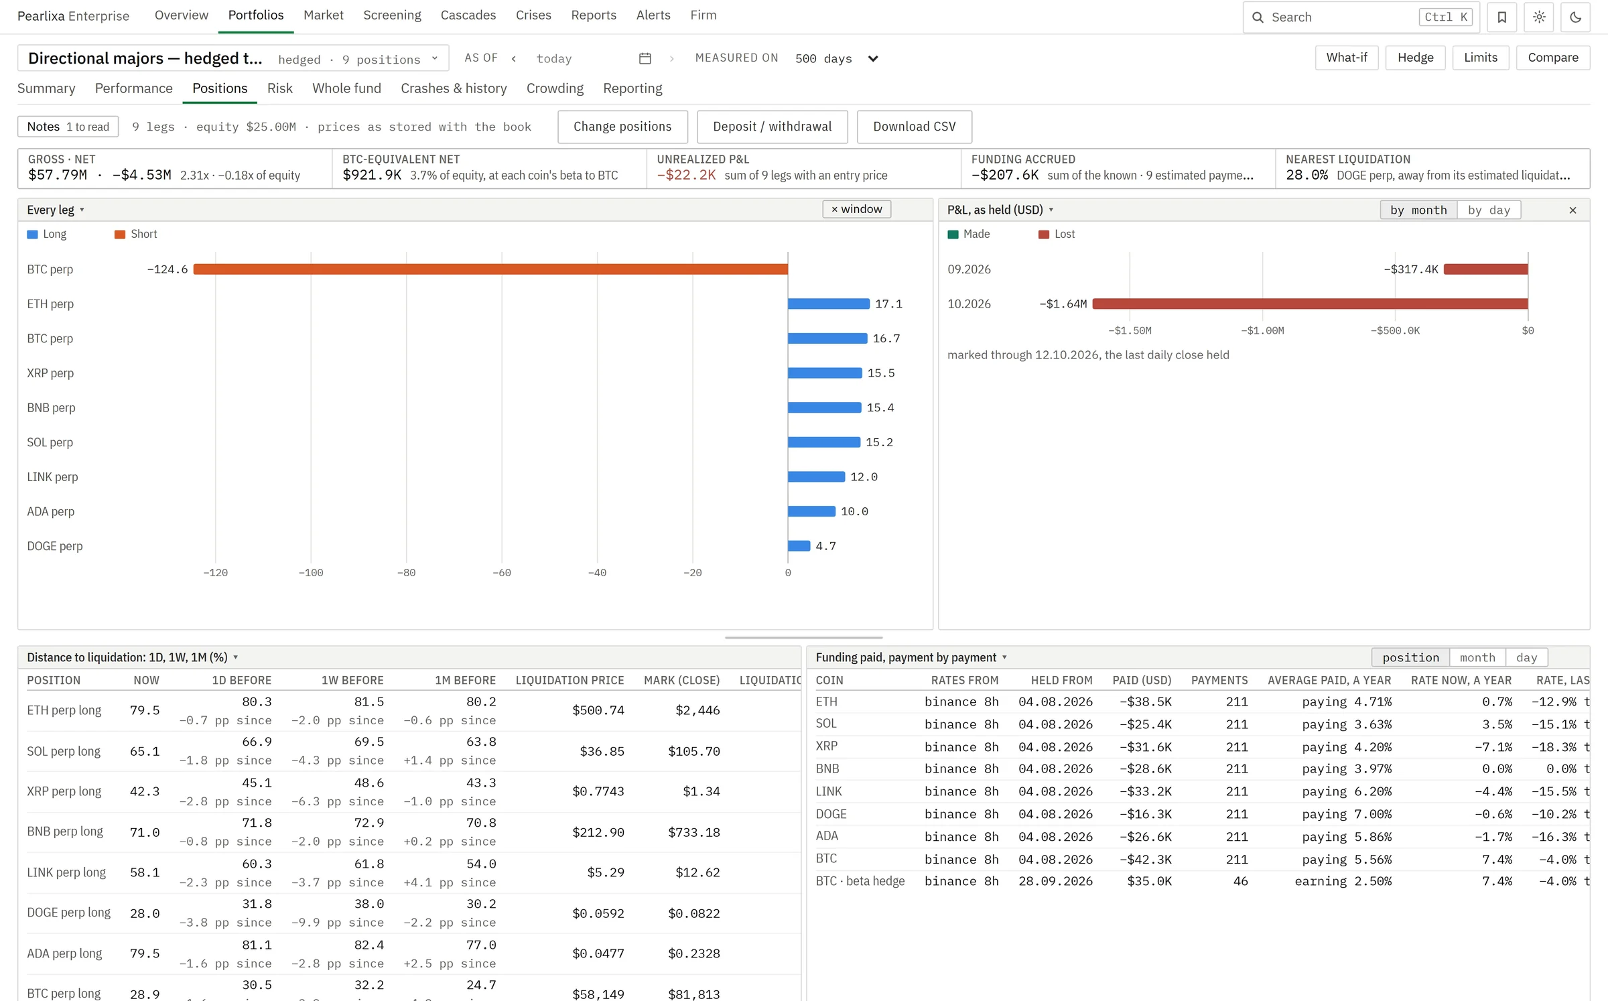The width and height of the screenshot is (1608, 1001).
Task: Open Notes 1 to read
Action: click(x=68, y=127)
